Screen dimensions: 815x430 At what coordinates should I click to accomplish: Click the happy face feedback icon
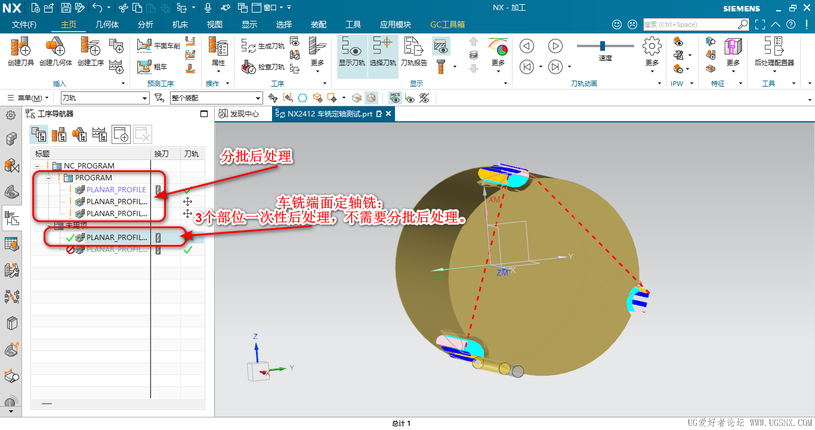618,24
